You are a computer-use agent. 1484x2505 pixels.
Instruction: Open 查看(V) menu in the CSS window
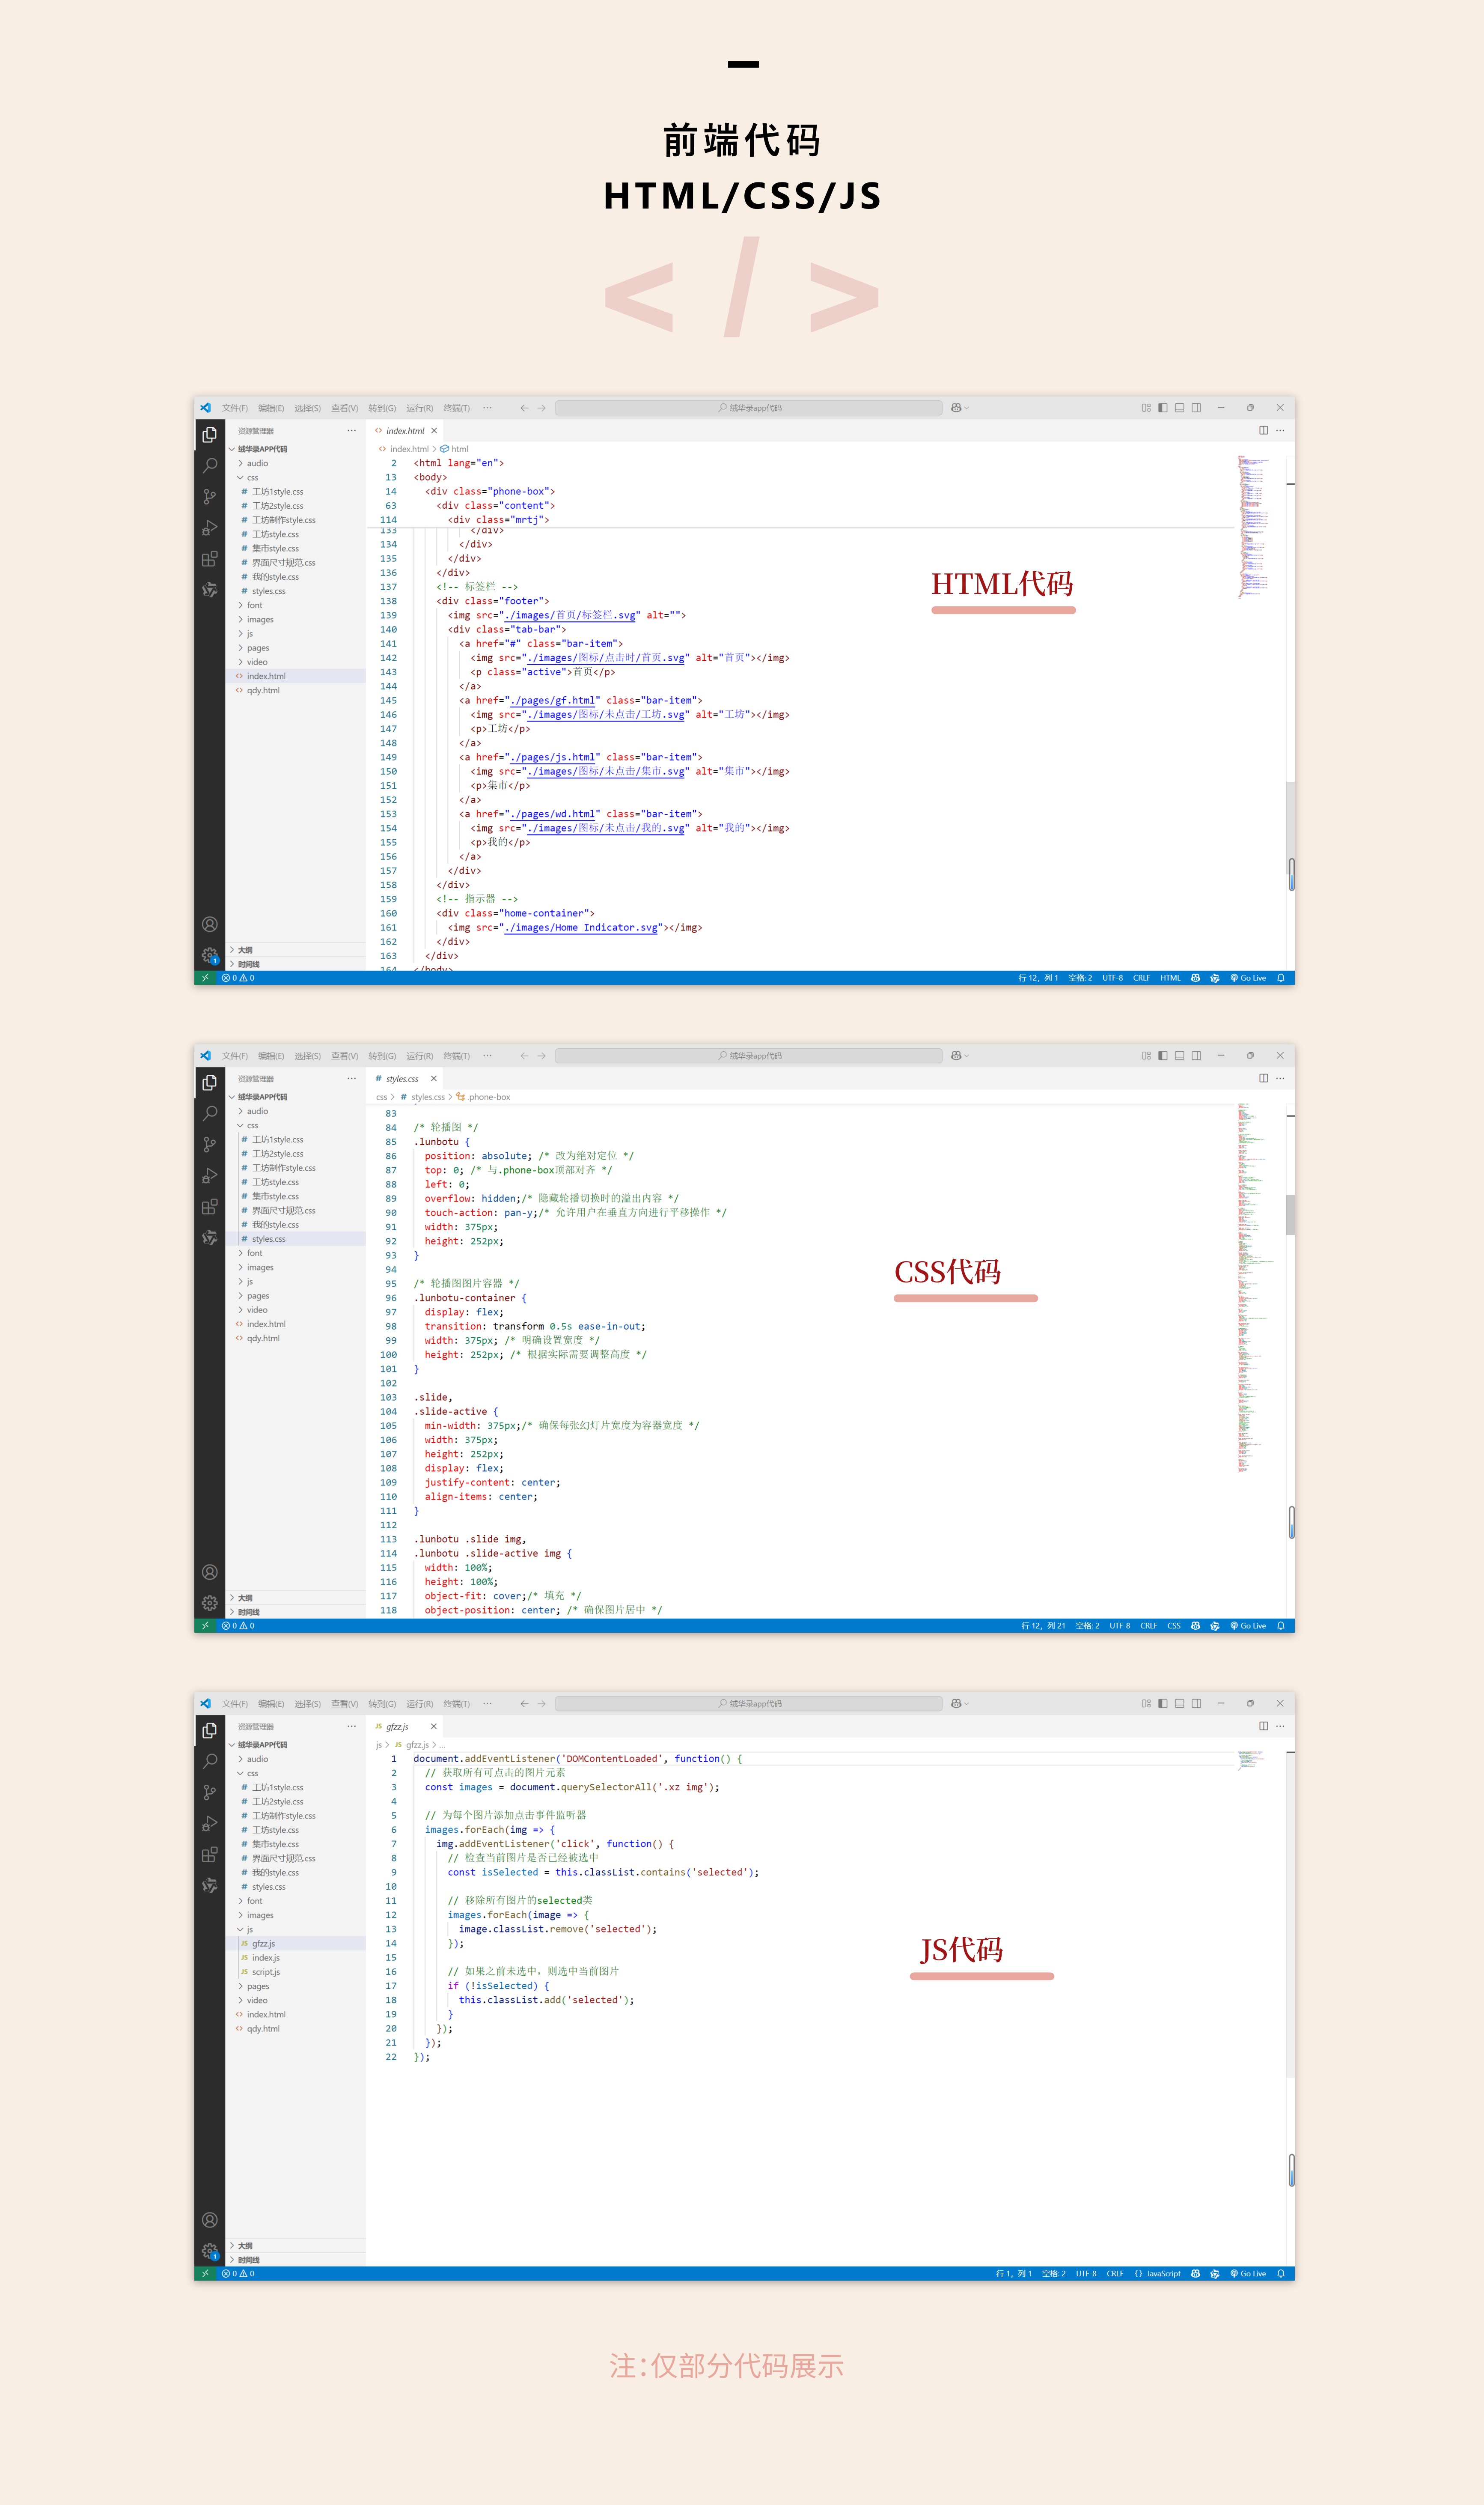pyautogui.click(x=344, y=1056)
